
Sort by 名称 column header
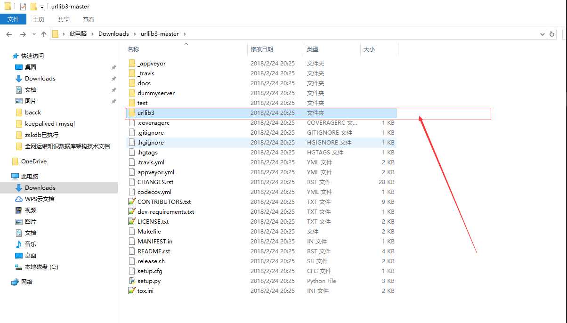point(133,49)
